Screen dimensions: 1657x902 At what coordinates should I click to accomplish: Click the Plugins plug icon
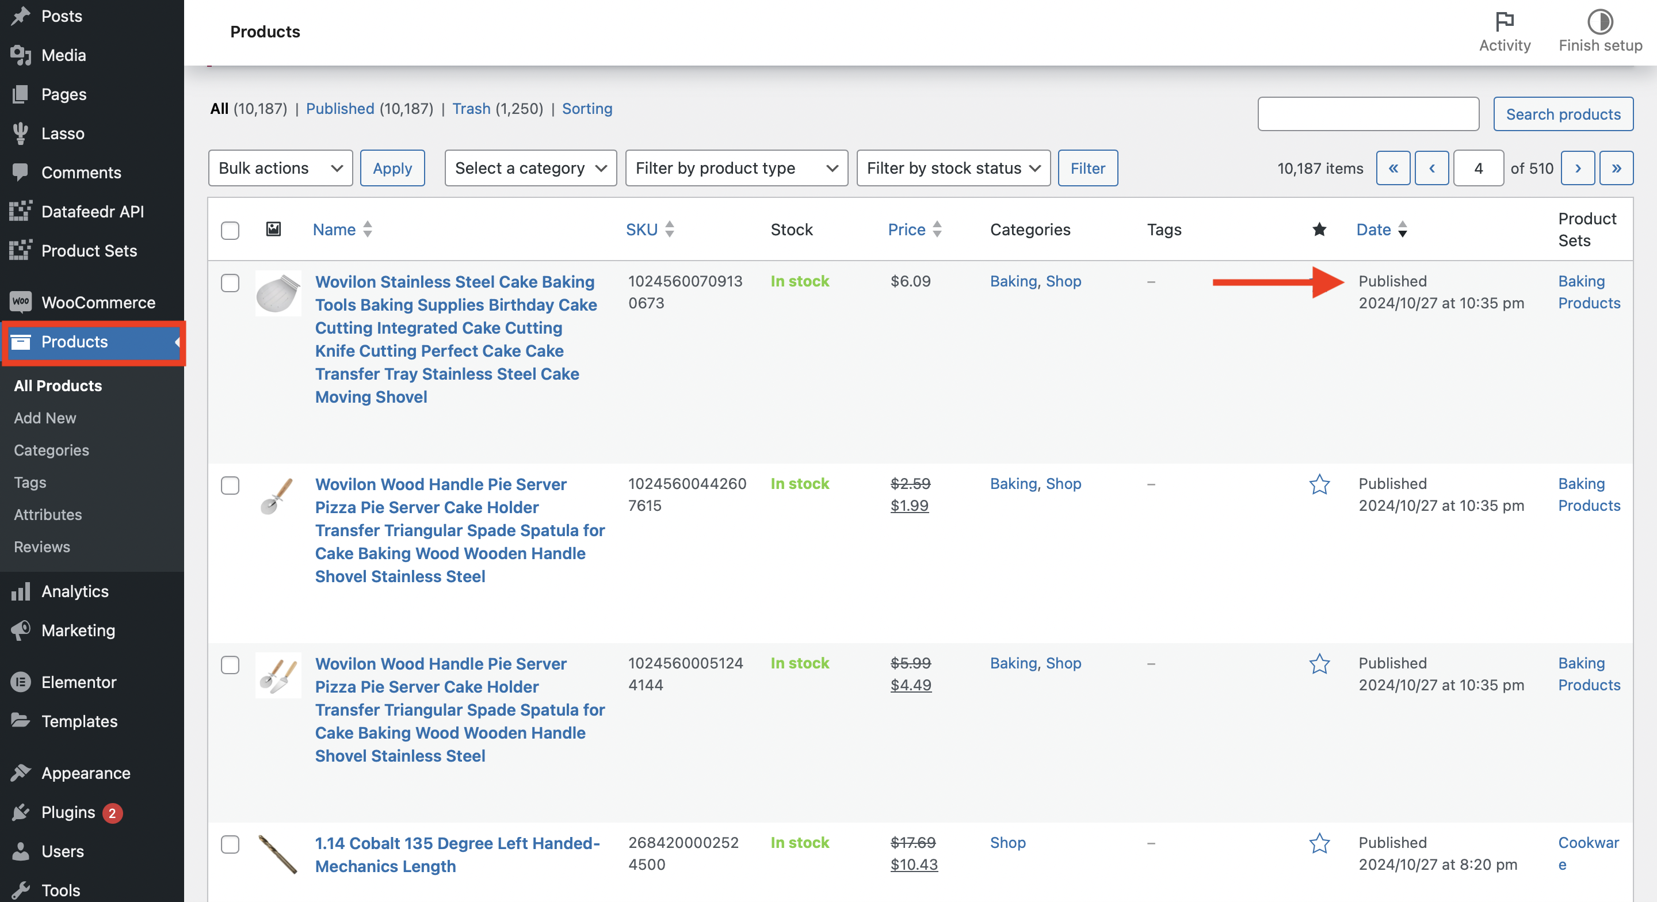coord(21,813)
